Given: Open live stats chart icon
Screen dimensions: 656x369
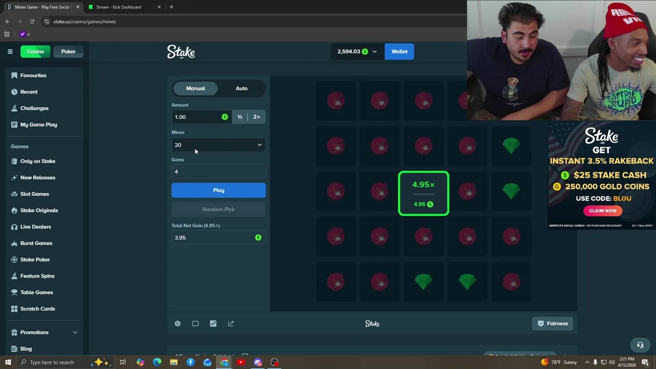Looking at the screenshot, I should pyautogui.click(x=213, y=323).
